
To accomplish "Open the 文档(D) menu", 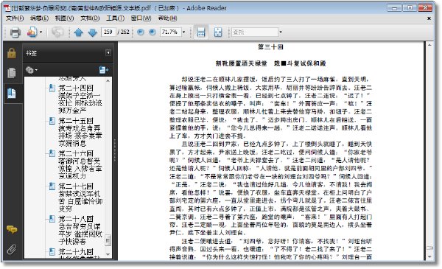I will pyautogui.click(x=90, y=18).
